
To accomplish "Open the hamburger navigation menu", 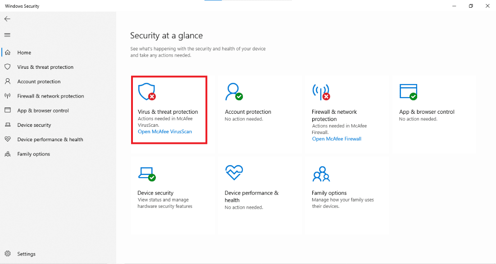I will [x=7, y=35].
